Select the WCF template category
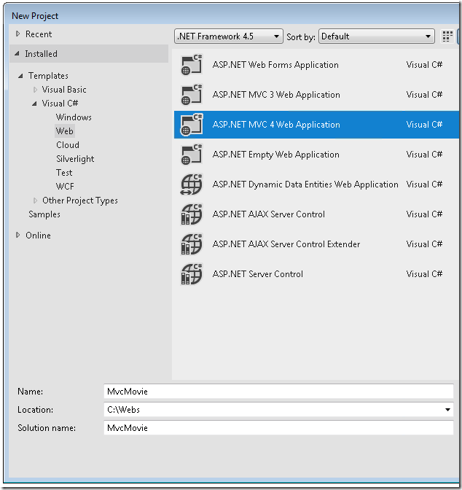 pyautogui.click(x=65, y=187)
